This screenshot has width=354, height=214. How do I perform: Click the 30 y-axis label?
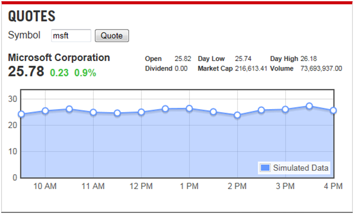(x=12, y=99)
